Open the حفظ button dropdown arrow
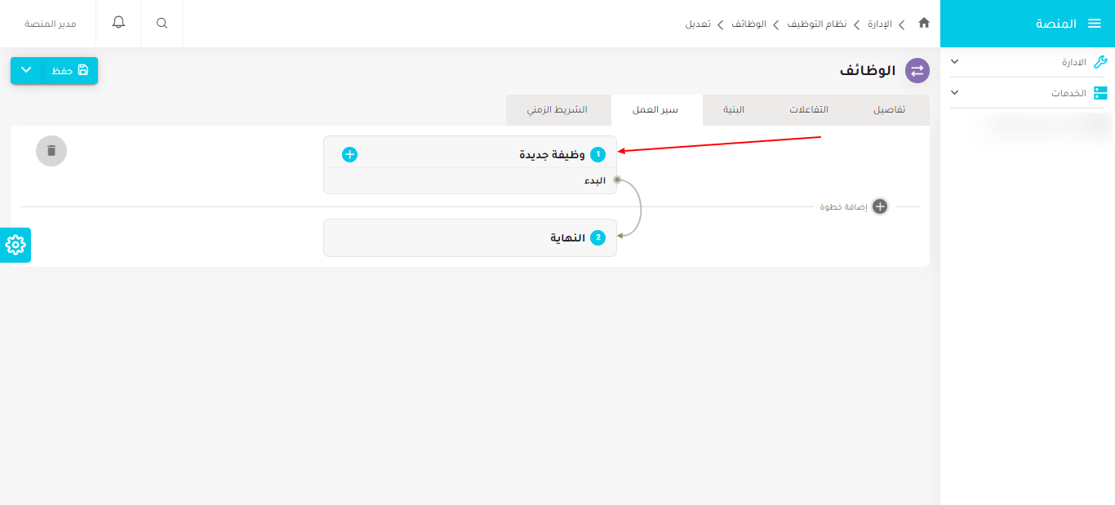 (x=25, y=71)
